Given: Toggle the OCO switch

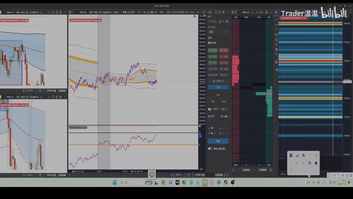Looking at the screenshot, I should point(210,109).
